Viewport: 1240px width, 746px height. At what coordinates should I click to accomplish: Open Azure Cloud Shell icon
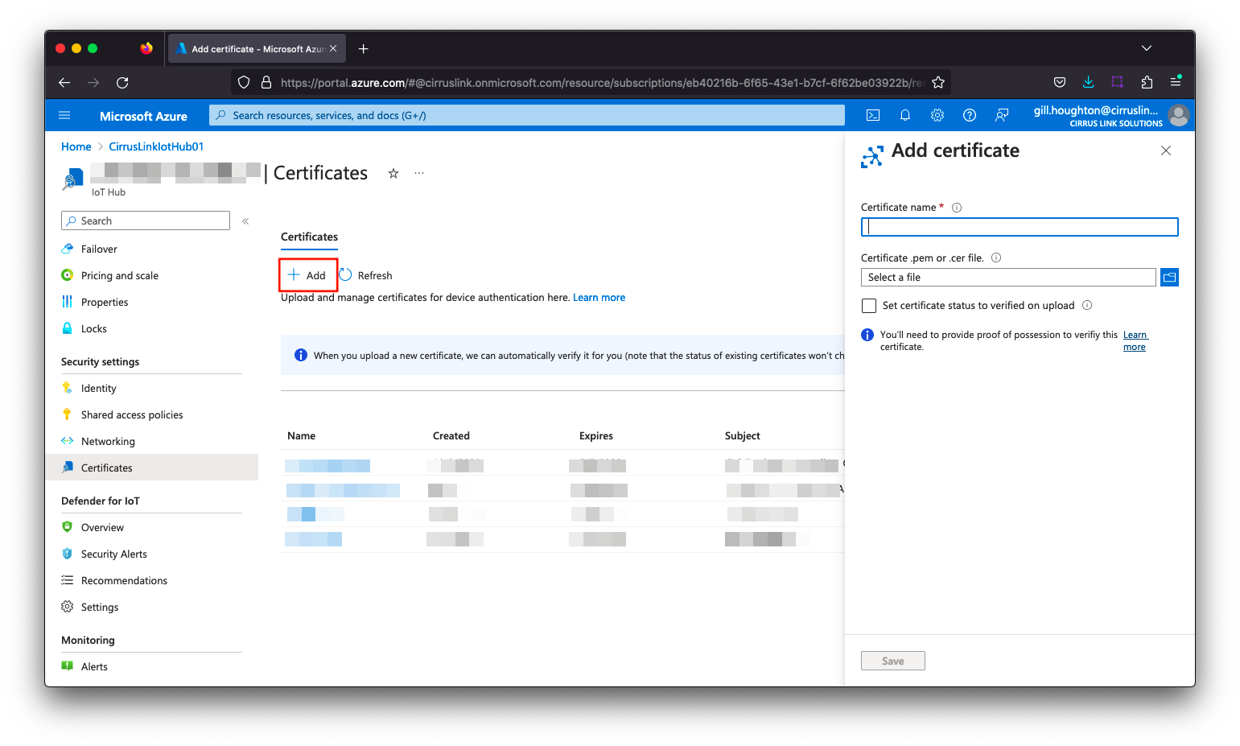872,115
